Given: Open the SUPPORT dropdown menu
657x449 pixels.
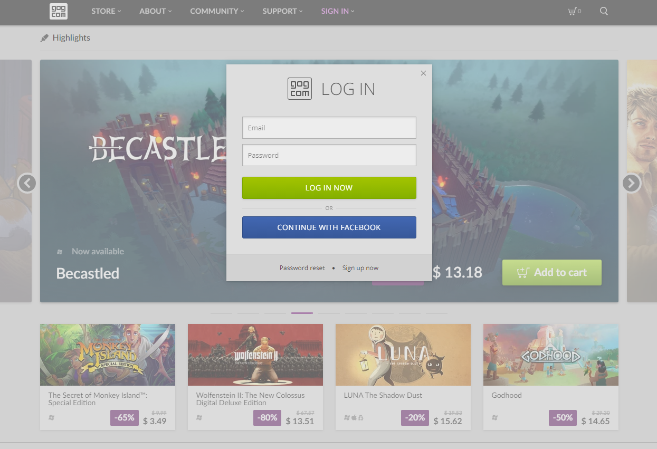Looking at the screenshot, I should click(282, 11).
